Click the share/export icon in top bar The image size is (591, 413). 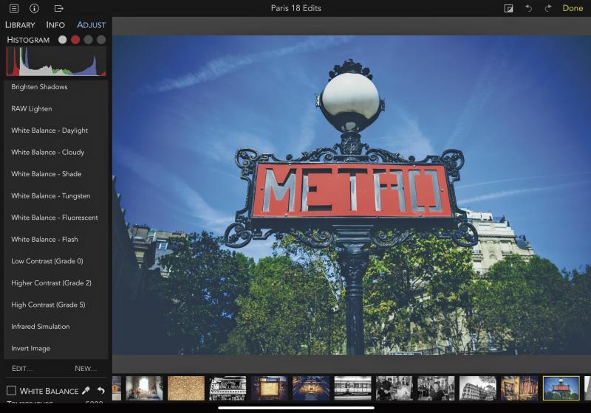[x=58, y=8]
